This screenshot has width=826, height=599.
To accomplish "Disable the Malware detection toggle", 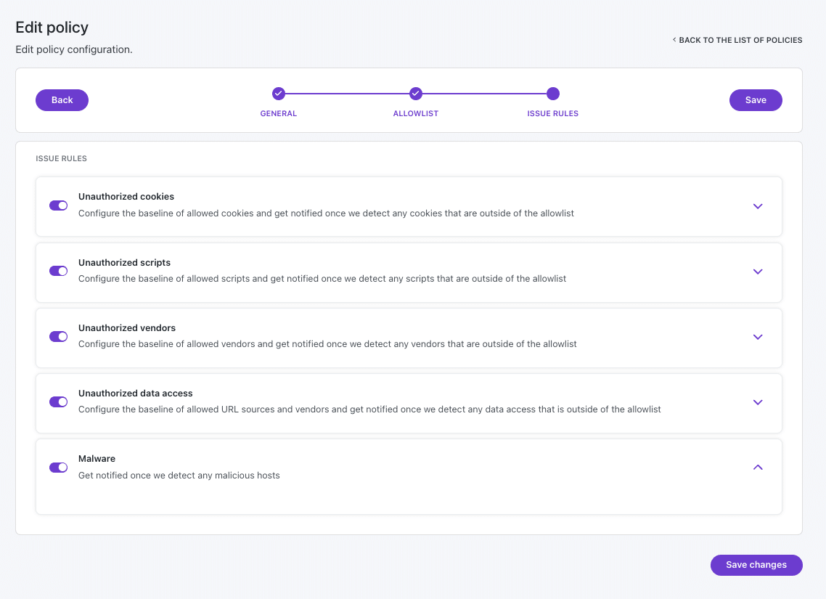I will click(59, 468).
